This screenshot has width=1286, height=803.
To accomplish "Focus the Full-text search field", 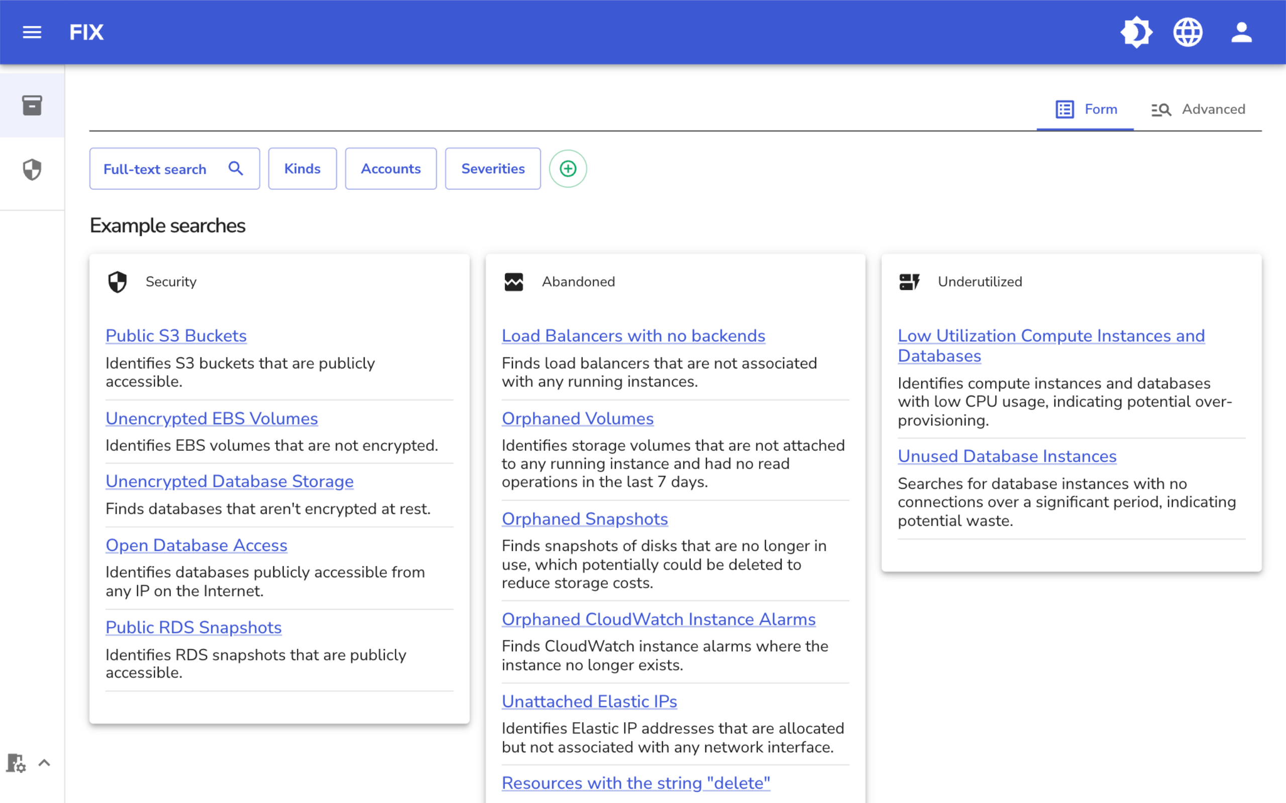I will tap(174, 169).
